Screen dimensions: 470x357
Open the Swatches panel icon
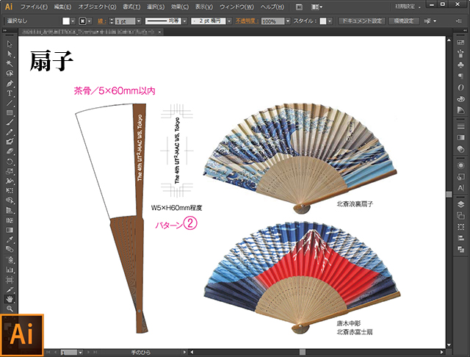click(460, 43)
